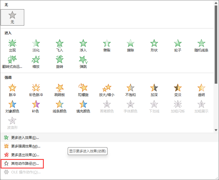Click the grayed 画笔颜色 brush color effect

click(107, 107)
